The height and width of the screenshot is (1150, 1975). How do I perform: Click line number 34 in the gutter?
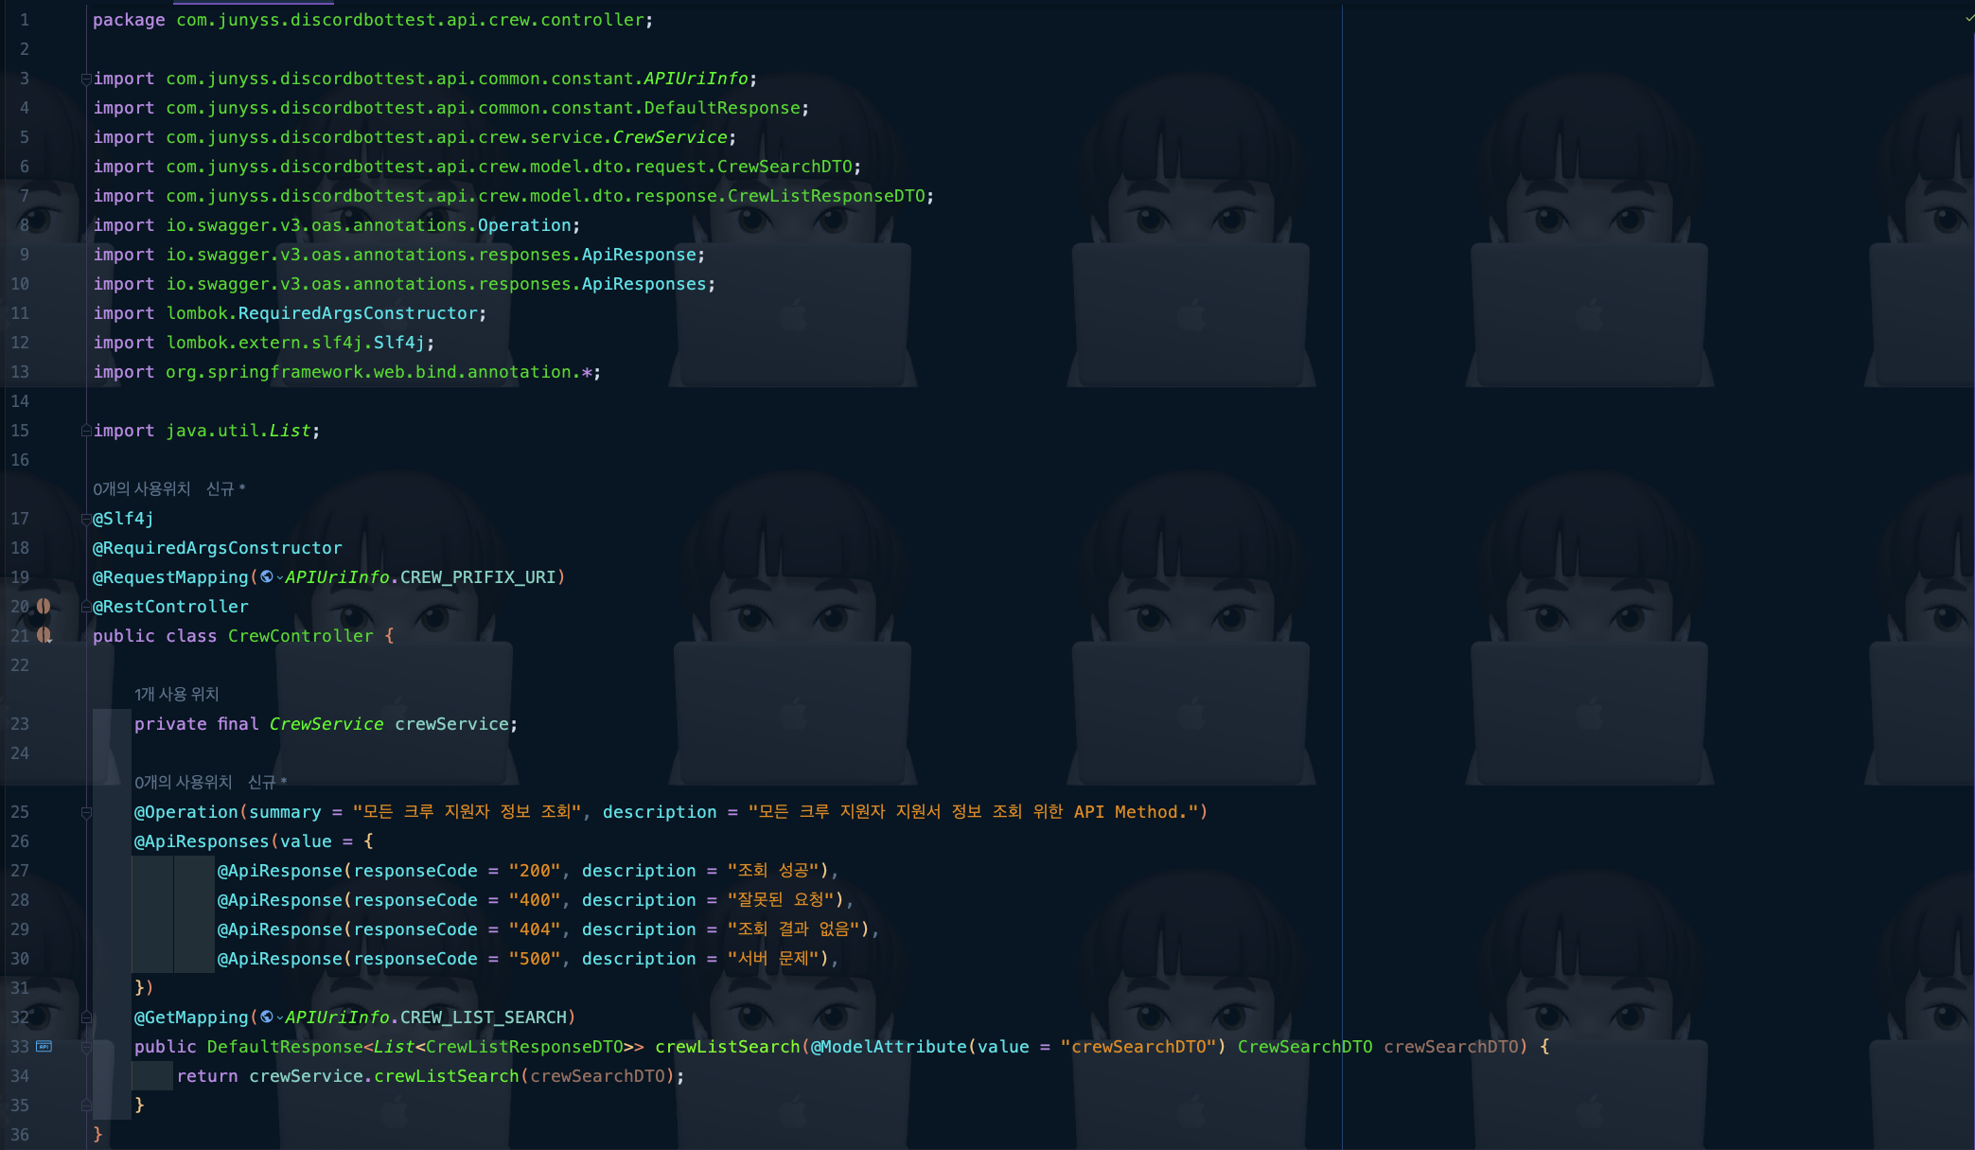tap(20, 1076)
